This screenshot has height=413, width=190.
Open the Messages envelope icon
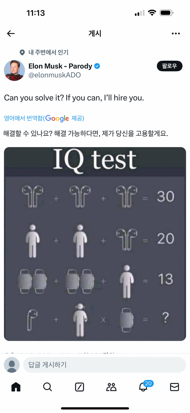pyautogui.click(x=175, y=387)
